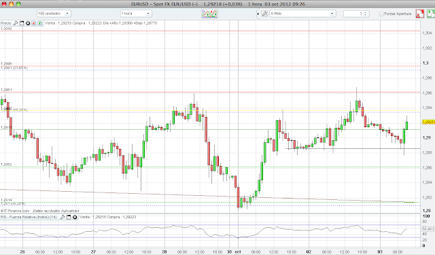Open the 1 hora timeframe dropdown
This screenshot has width=435, height=255.
pos(136,14)
